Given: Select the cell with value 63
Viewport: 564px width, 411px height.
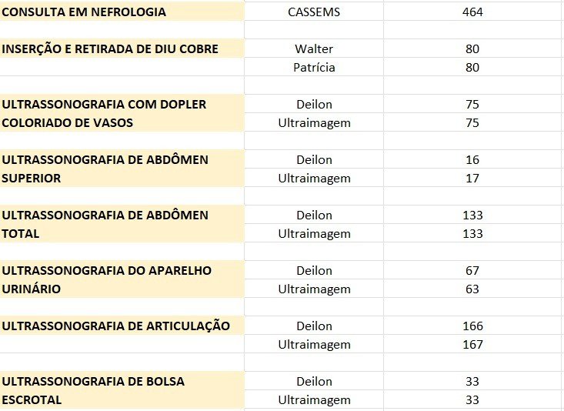Looking at the screenshot, I should [472, 289].
